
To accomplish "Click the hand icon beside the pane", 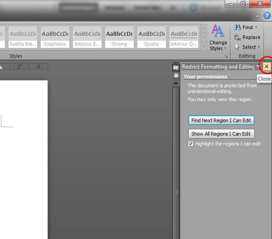I will 176,76.
